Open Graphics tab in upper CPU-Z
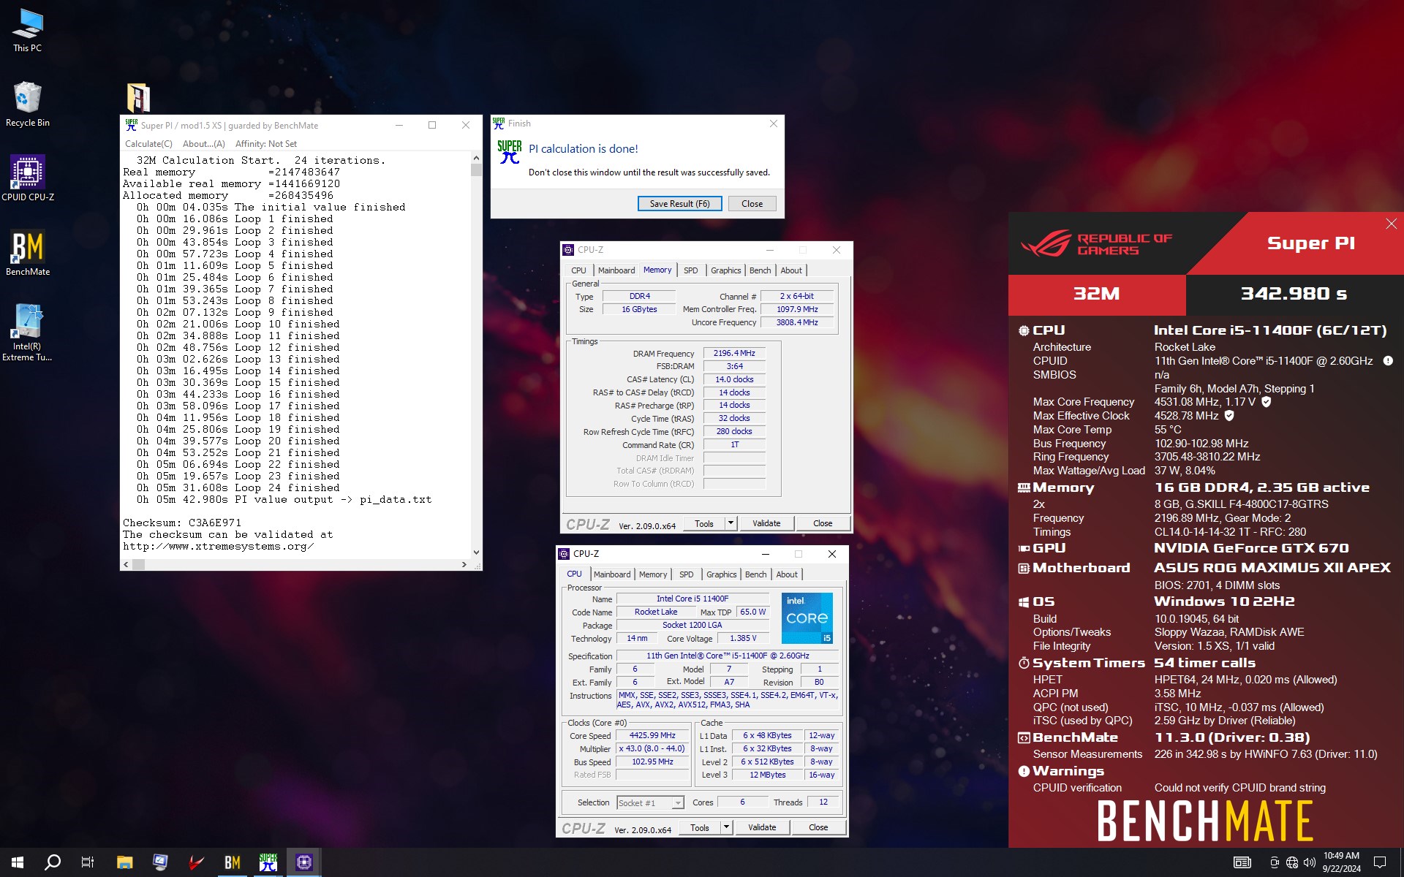Screen dimensions: 1404x877 point(725,270)
